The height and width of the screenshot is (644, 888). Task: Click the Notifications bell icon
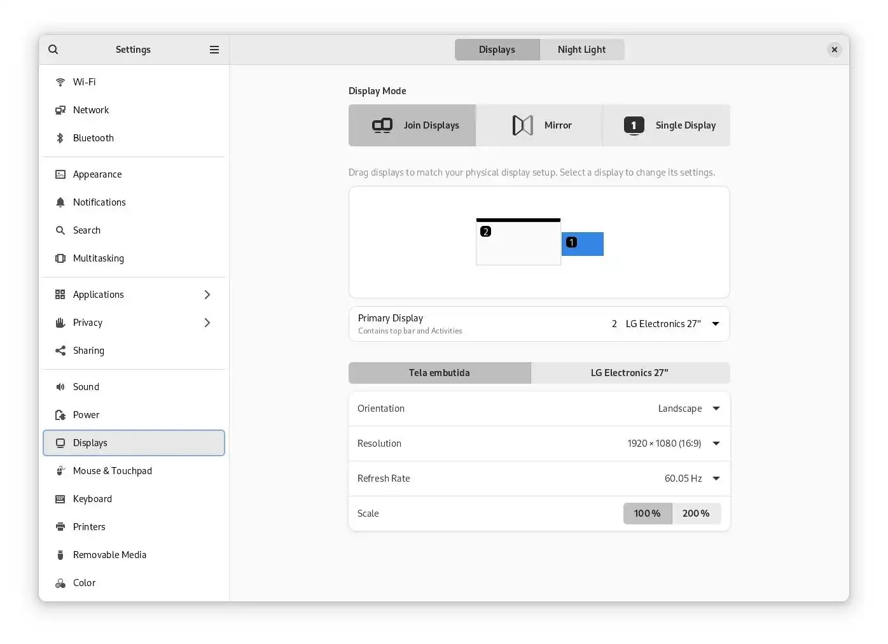click(60, 202)
